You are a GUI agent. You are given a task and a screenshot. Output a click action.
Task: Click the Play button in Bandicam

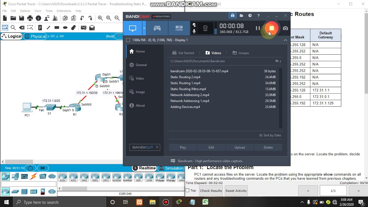click(x=183, y=147)
